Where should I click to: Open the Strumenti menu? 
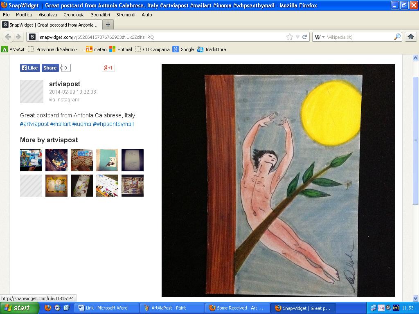click(x=126, y=15)
